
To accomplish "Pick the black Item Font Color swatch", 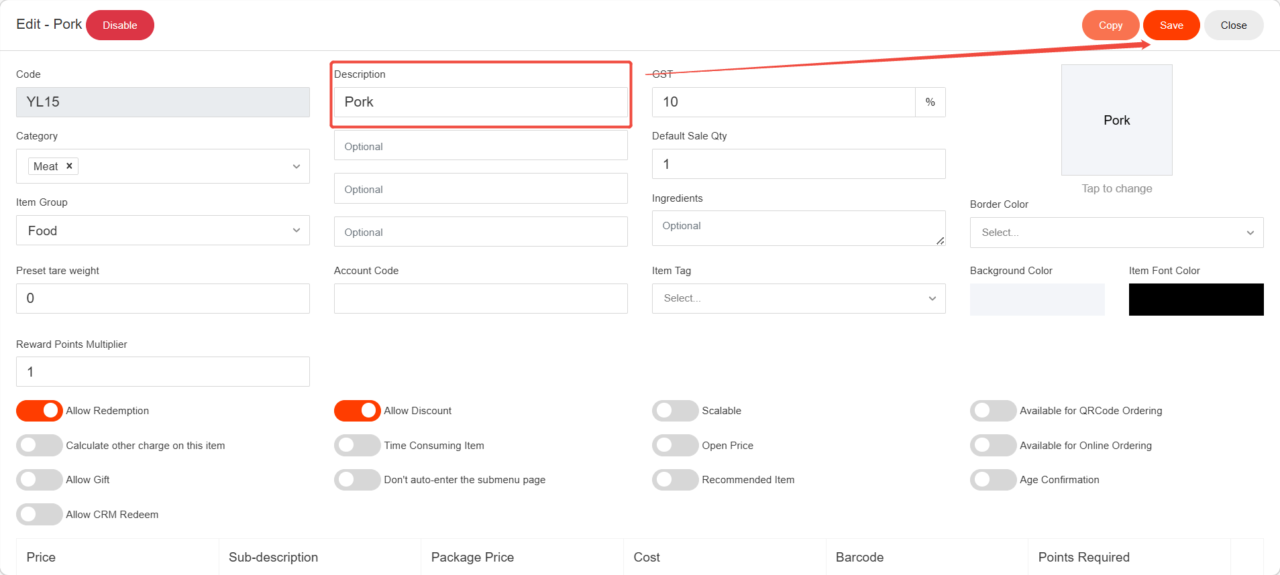I will coord(1195,300).
